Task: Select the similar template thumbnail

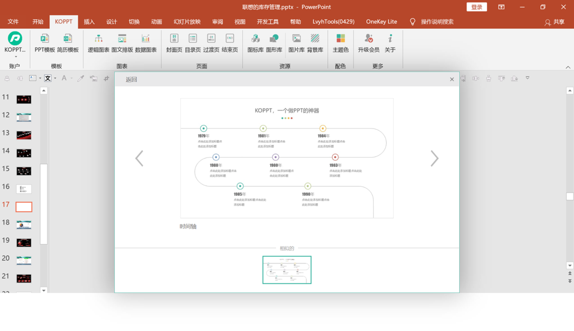Action: click(287, 270)
